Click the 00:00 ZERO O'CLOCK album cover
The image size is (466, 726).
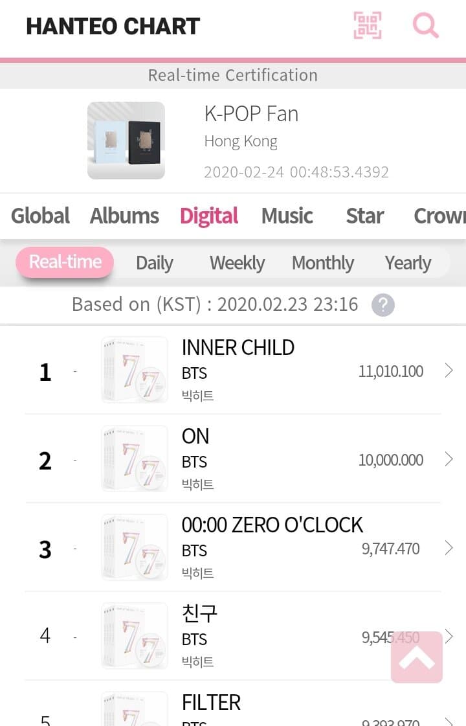coord(135,547)
